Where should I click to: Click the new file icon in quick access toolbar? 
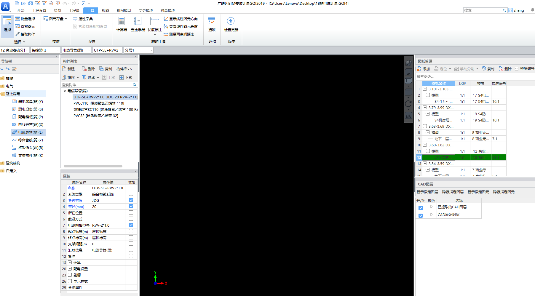[x=17, y=3]
